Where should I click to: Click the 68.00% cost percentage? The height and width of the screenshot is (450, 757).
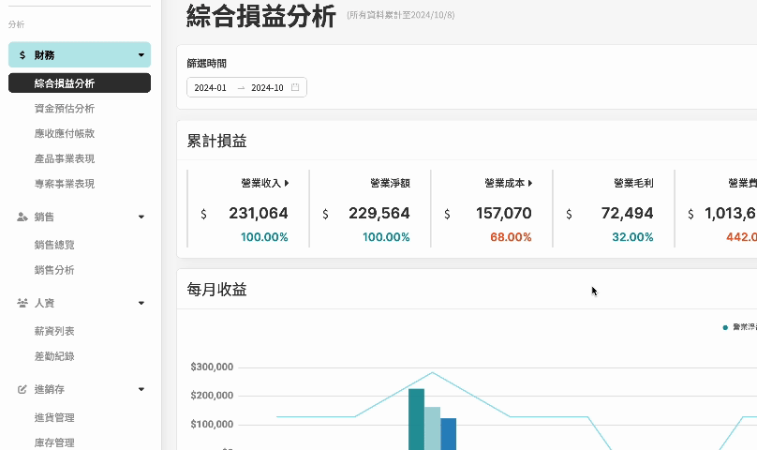coord(511,237)
